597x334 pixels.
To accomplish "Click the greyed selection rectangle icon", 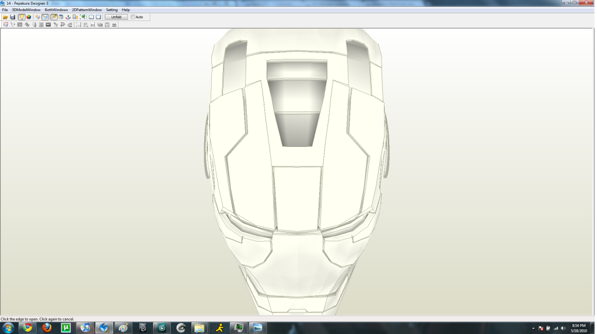I will pyautogui.click(x=78, y=24).
